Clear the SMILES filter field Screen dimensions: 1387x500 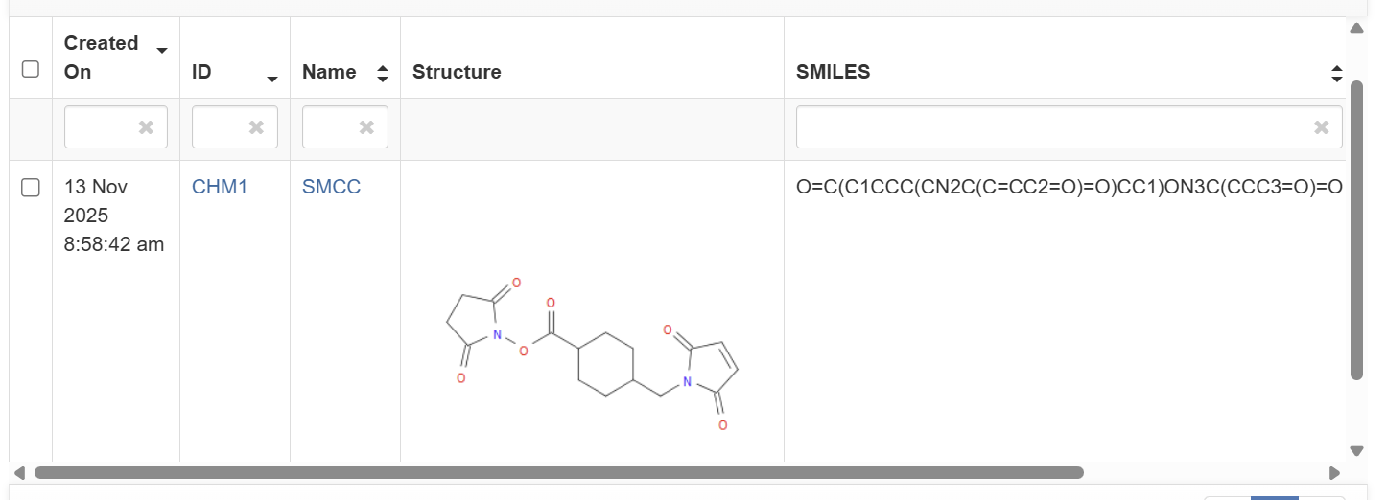point(1321,127)
